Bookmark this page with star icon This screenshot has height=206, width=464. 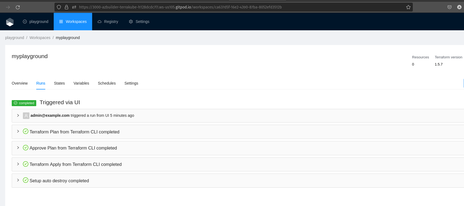point(408,7)
